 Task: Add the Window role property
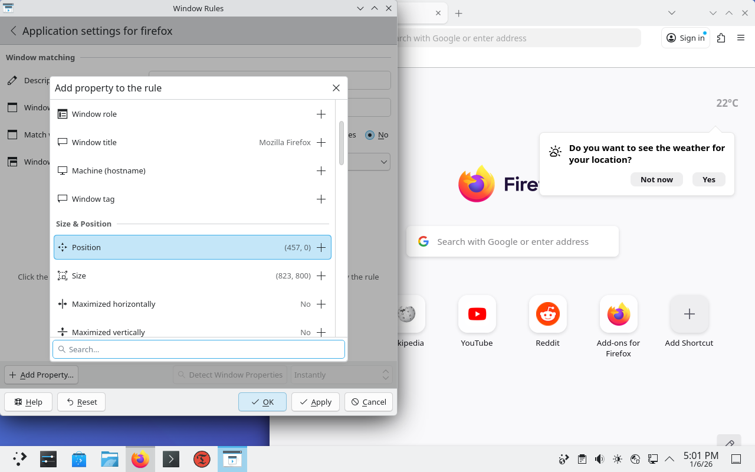321,114
